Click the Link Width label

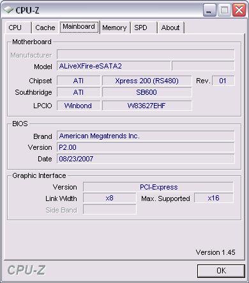click(x=61, y=198)
